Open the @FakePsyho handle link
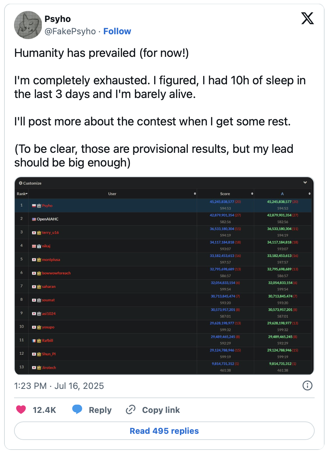The image size is (328, 454). (x=70, y=31)
